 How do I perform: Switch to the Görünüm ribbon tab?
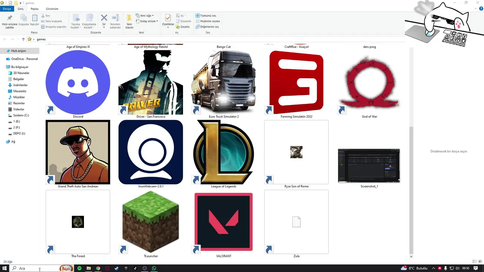[52, 9]
